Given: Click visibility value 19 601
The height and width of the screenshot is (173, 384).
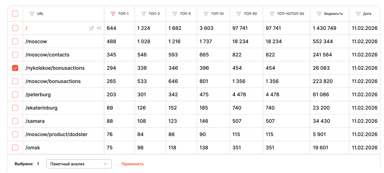Looking at the screenshot, I should [320, 148].
